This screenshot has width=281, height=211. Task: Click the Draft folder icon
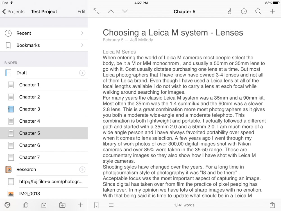pyautogui.click(x=8, y=73)
